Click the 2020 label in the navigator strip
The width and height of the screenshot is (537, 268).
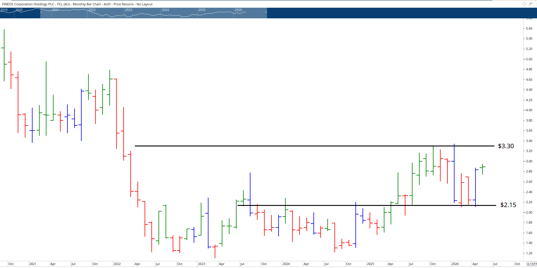[x=19, y=10]
